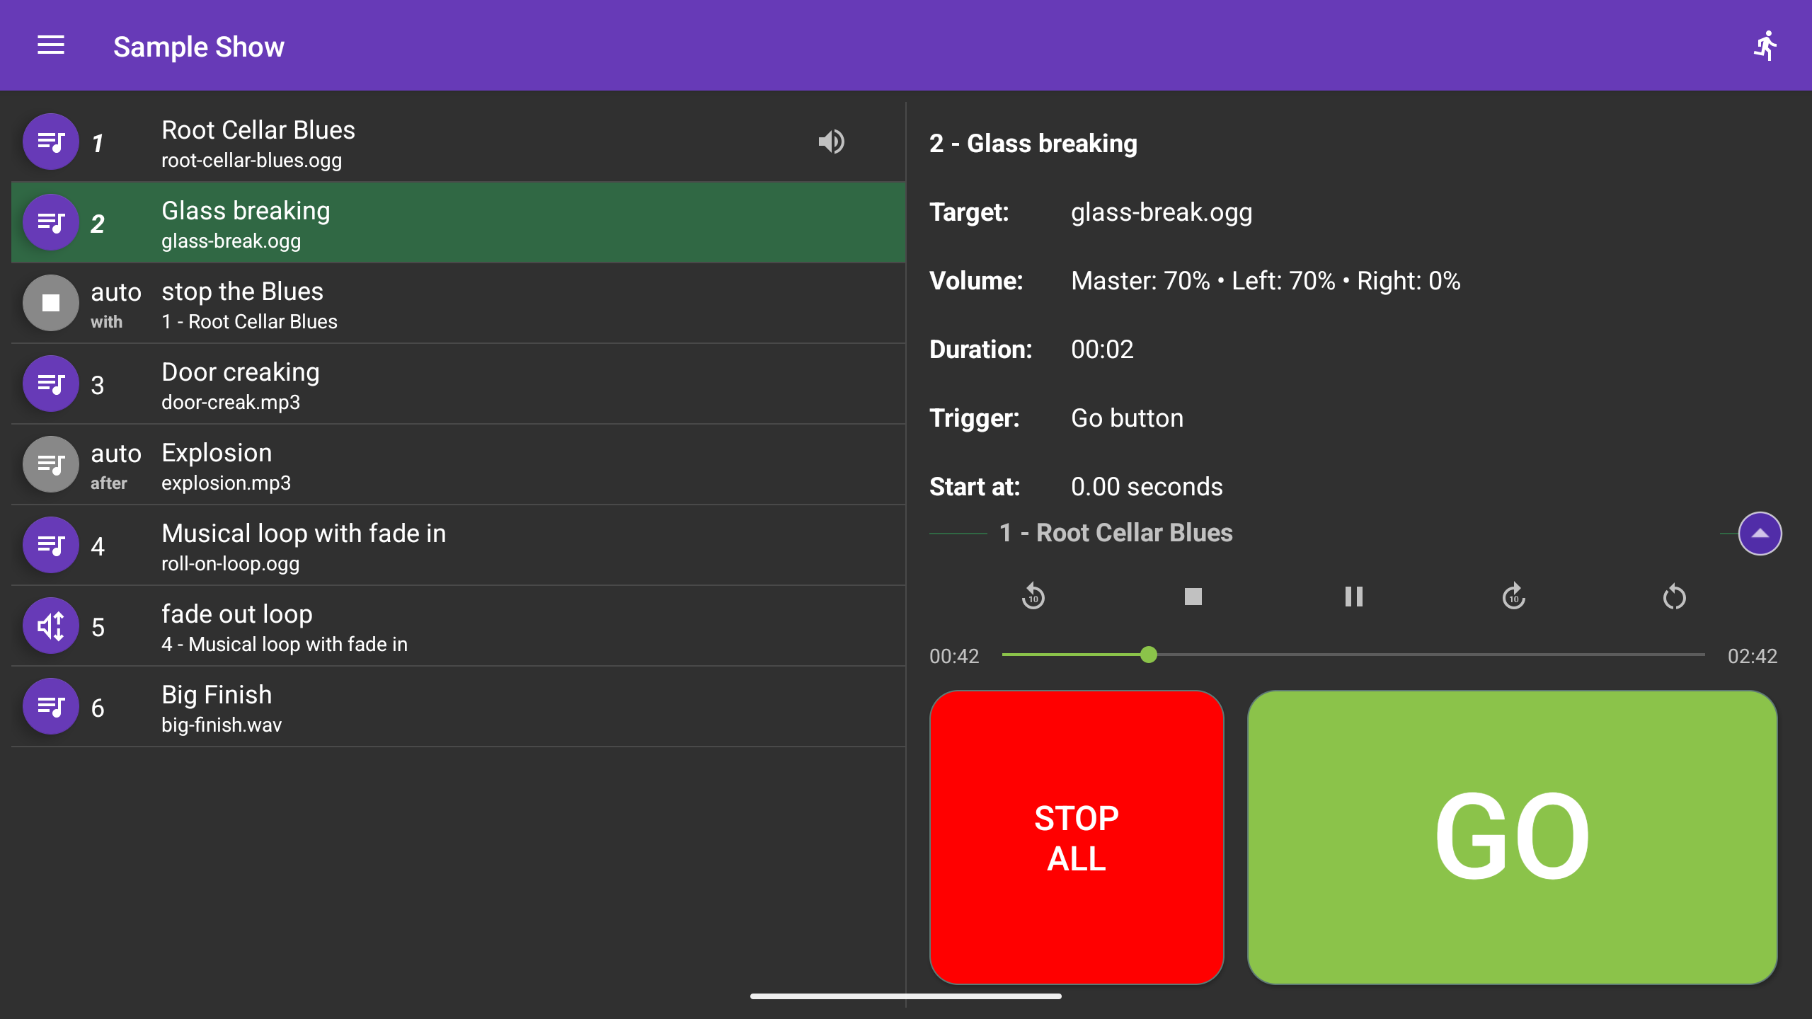1812x1019 pixels.
Task: Click the stop cue icon for stop the Blues
Action: point(50,303)
